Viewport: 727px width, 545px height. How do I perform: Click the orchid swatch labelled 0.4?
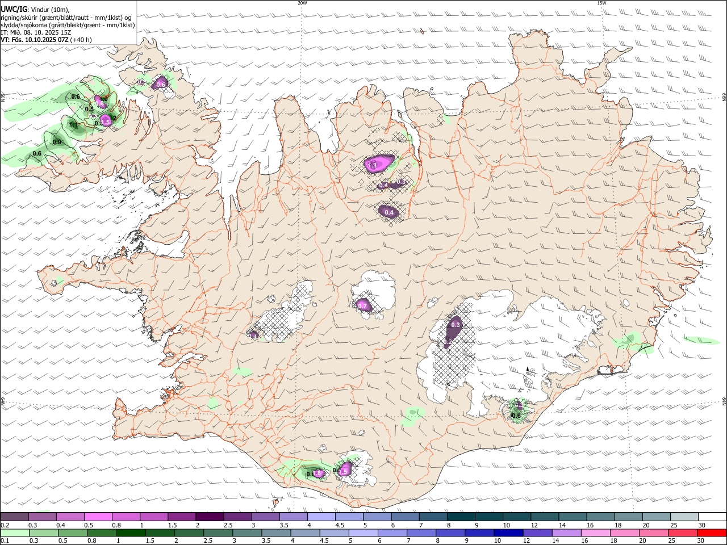[x=71, y=517]
